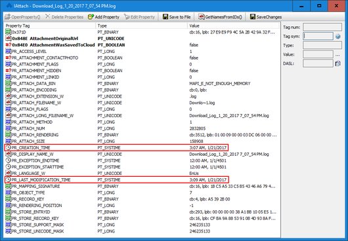Select the PR_RENDERING_POSITION row

142,206
